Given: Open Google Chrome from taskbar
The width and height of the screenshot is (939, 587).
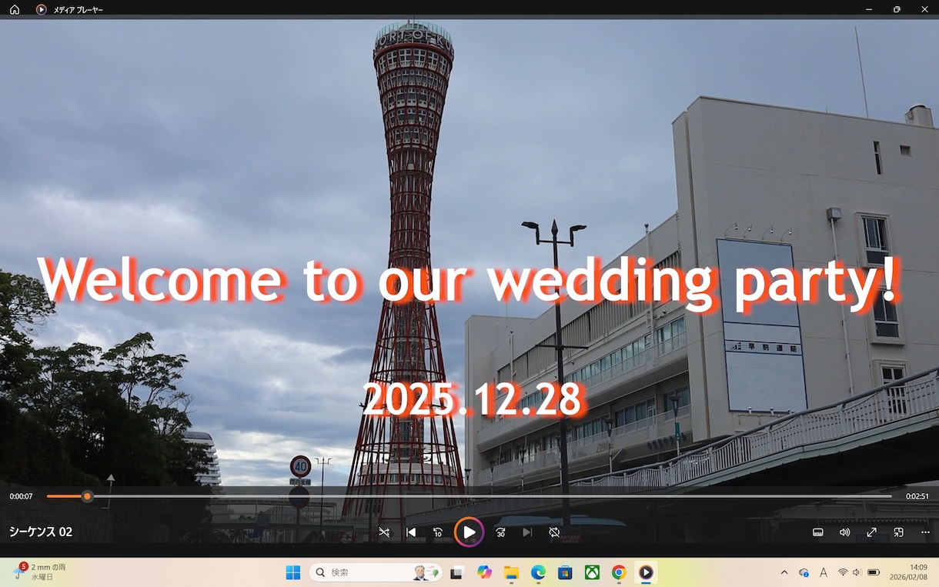Looking at the screenshot, I should point(619,572).
